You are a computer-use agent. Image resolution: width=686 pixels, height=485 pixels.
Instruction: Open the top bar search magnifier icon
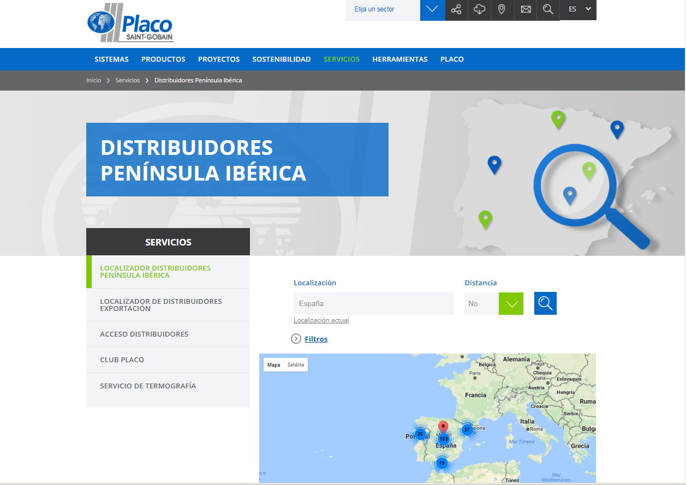(548, 9)
